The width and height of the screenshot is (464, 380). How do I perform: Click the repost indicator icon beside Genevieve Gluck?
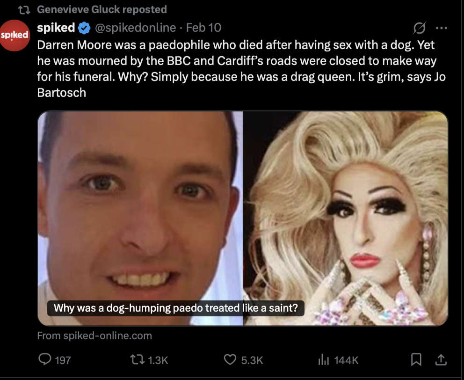click(24, 10)
